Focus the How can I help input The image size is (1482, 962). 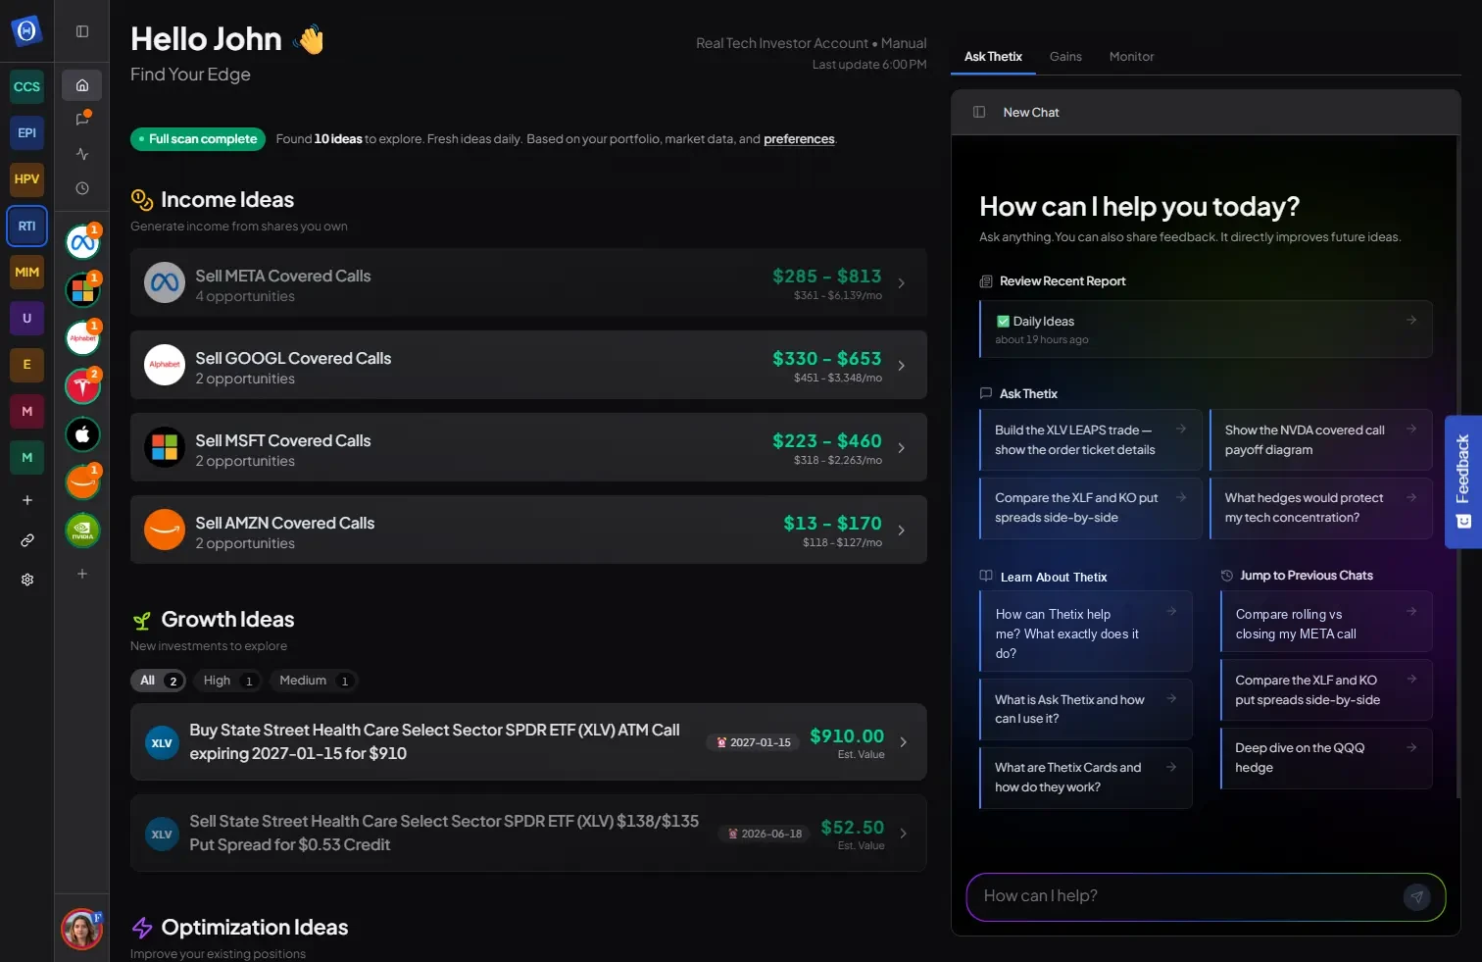point(1186,896)
